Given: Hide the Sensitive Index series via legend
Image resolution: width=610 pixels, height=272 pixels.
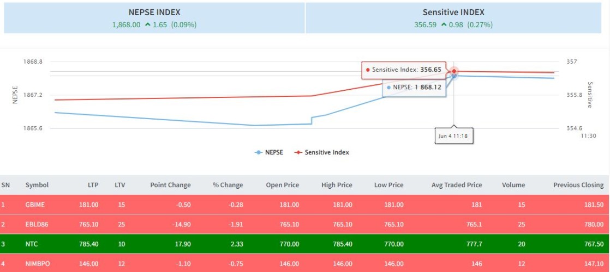Looking at the screenshot, I should pyautogui.click(x=321, y=152).
